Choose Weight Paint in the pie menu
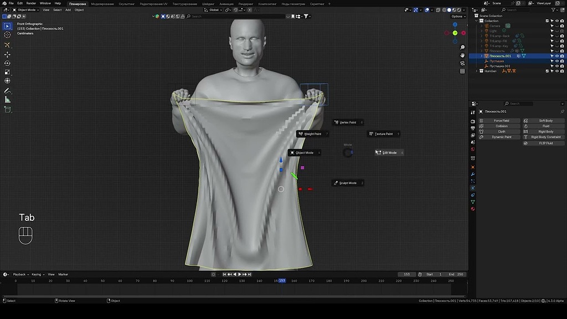This screenshot has height=319, width=567. point(312,134)
